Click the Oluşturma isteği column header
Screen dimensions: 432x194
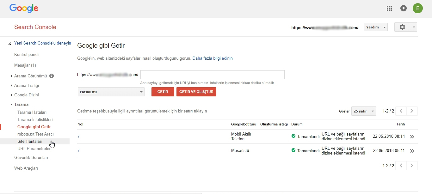(274, 124)
